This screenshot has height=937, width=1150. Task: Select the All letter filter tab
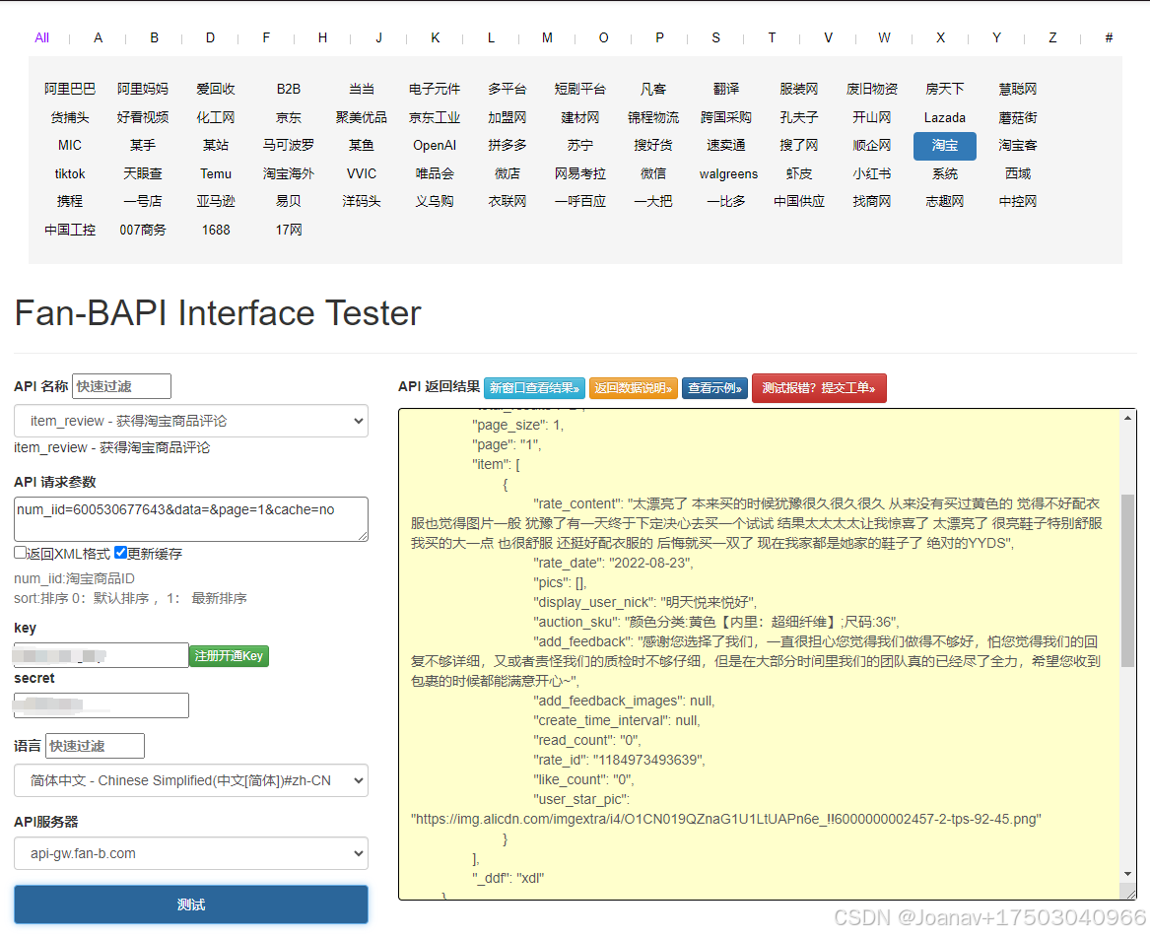[x=41, y=37]
